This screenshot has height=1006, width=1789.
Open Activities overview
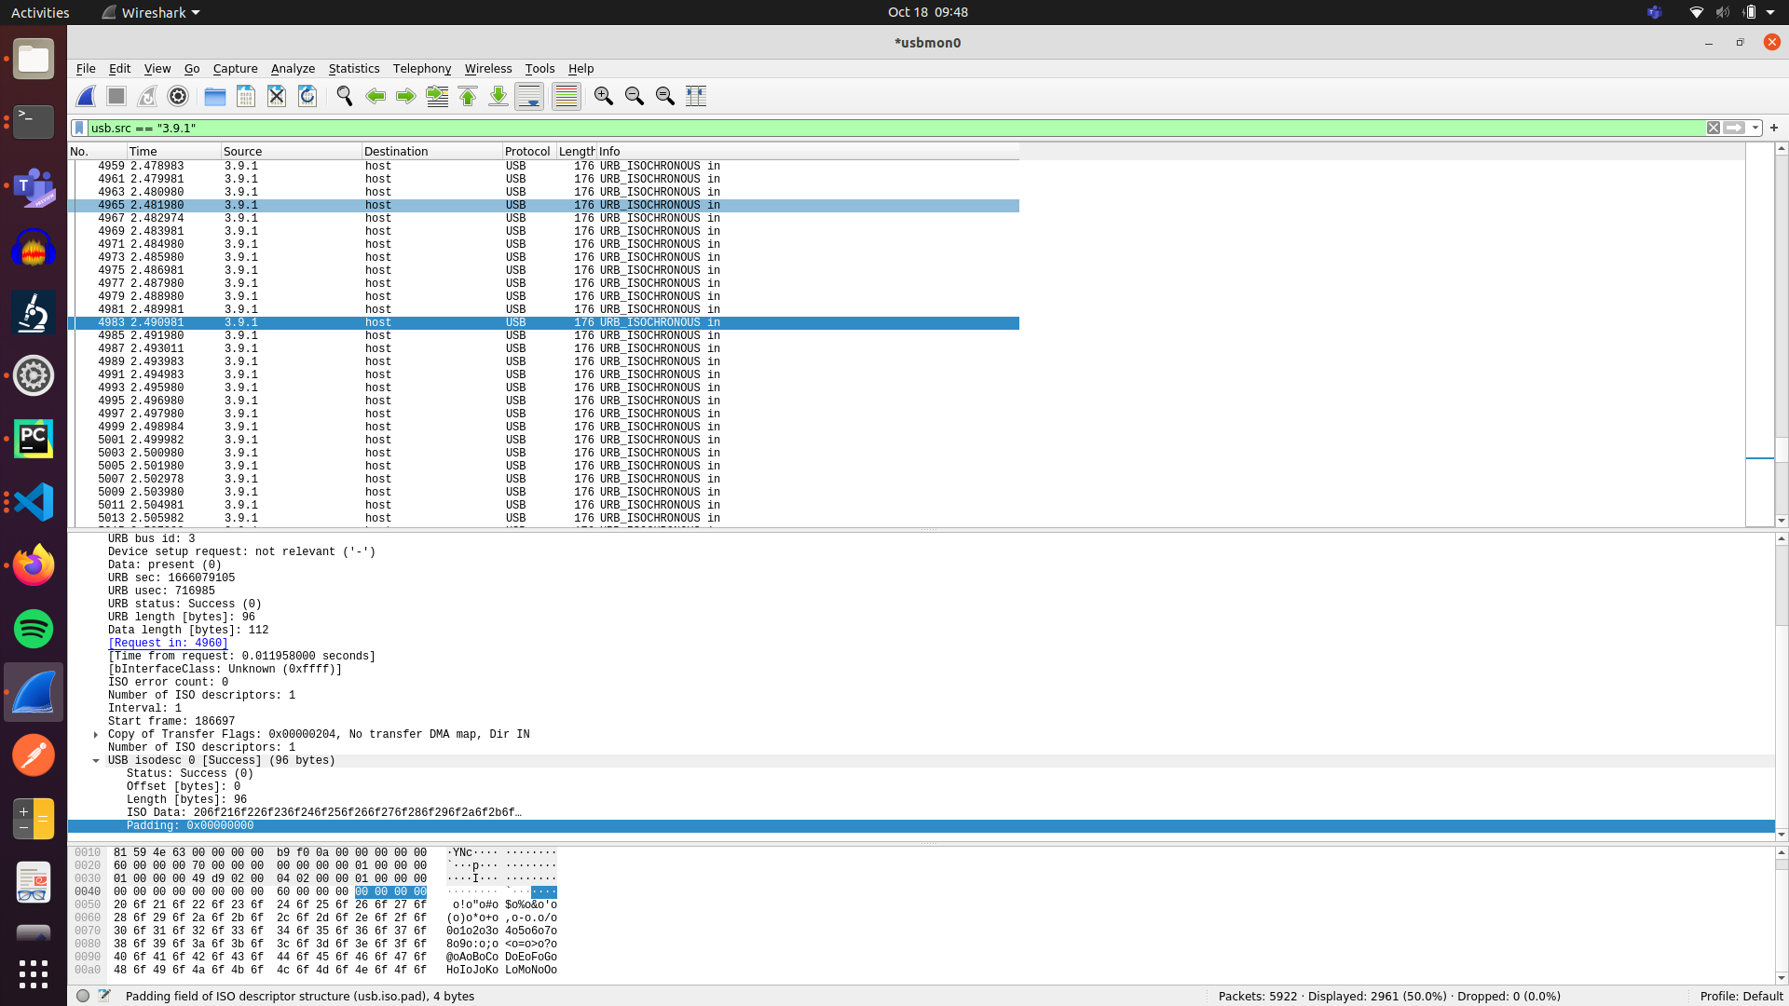tap(40, 12)
